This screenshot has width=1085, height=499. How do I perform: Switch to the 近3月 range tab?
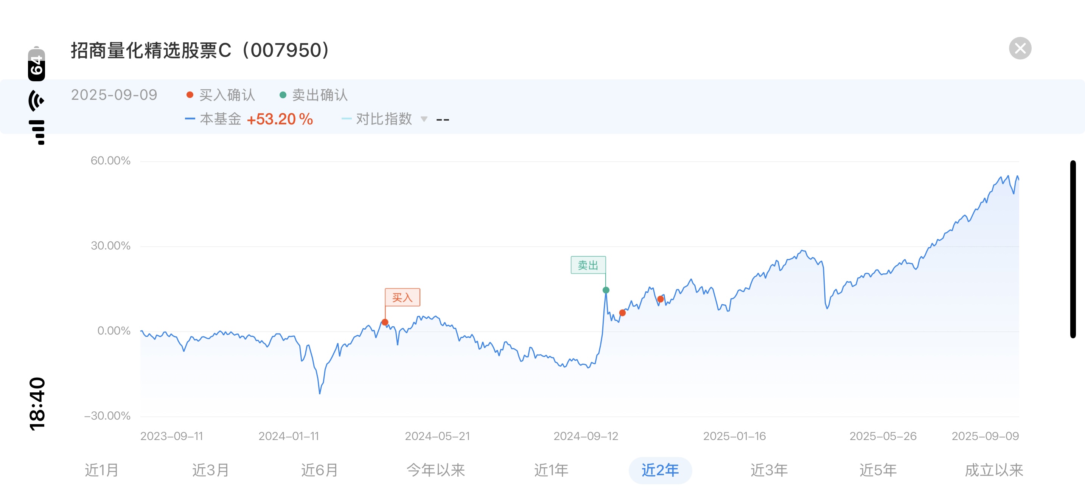tap(211, 470)
